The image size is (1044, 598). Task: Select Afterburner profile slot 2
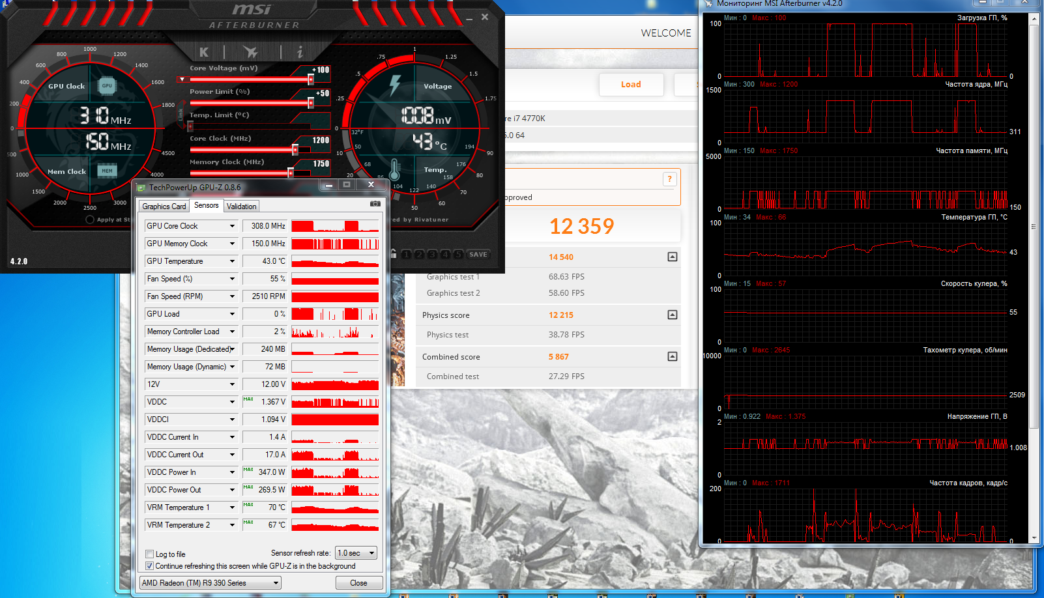coord(420,254)
